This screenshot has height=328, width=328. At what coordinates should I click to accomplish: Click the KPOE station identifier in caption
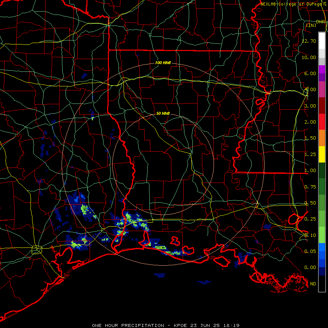[x=181, y=325]
